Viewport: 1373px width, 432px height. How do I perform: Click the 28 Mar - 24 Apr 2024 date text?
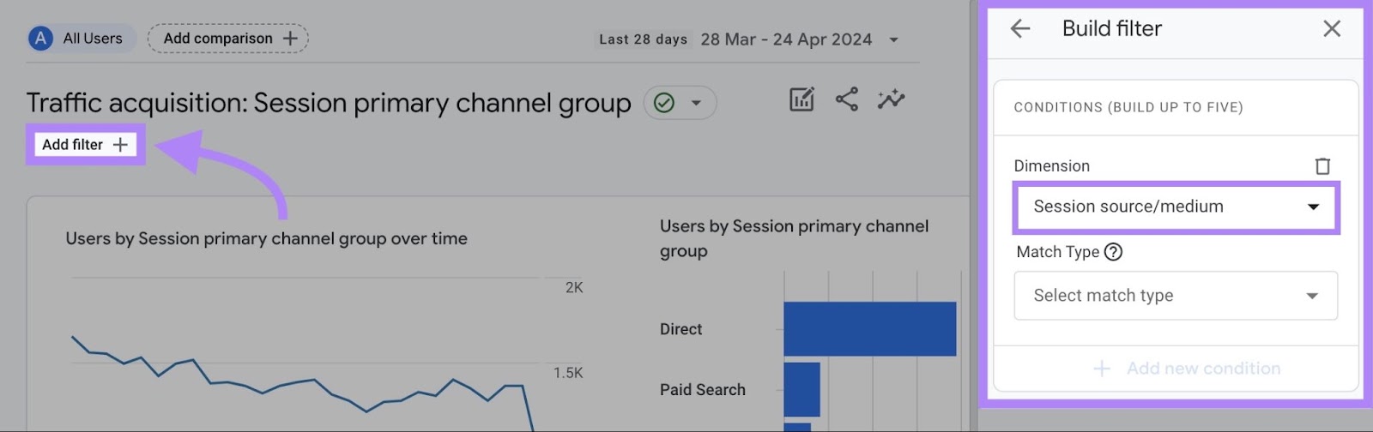point(785,39)
